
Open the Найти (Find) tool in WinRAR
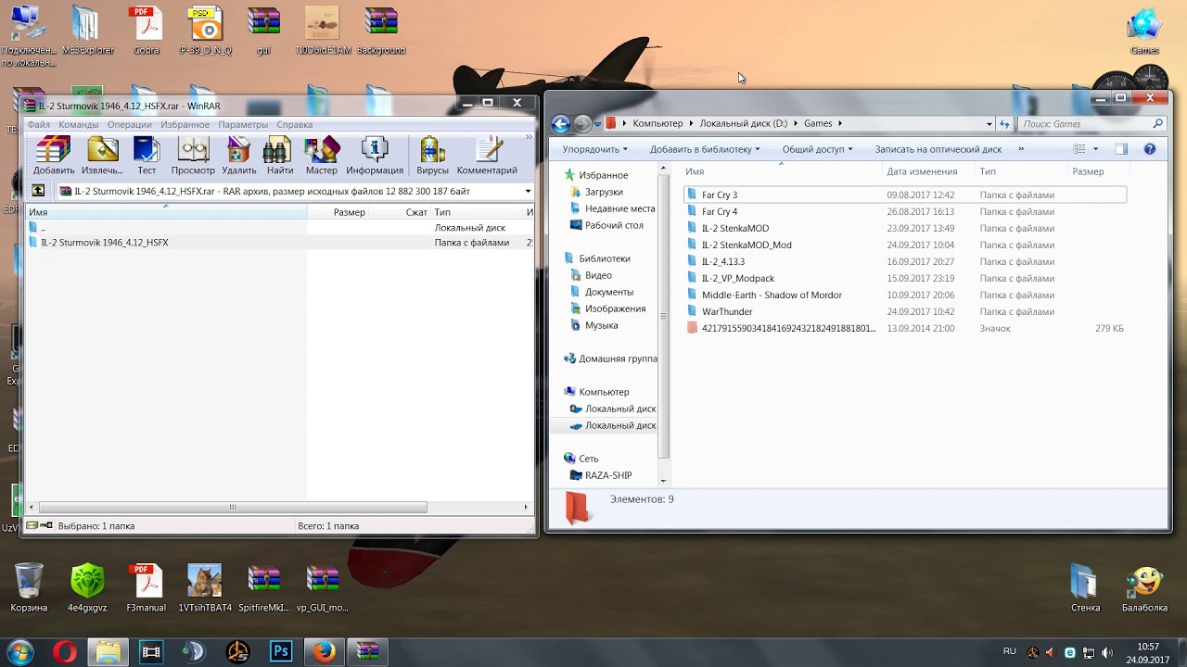(x=279, y=155)
